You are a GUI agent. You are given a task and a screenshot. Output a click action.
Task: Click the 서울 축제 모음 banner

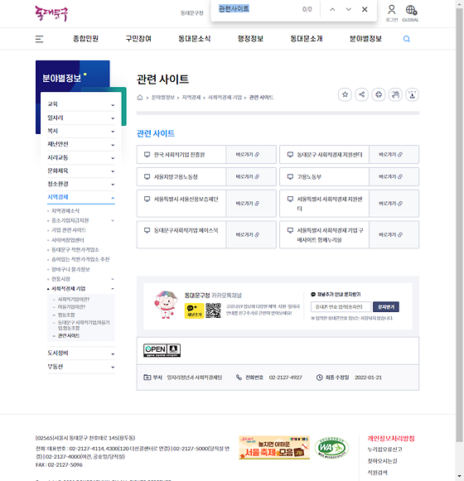point(274,448)
